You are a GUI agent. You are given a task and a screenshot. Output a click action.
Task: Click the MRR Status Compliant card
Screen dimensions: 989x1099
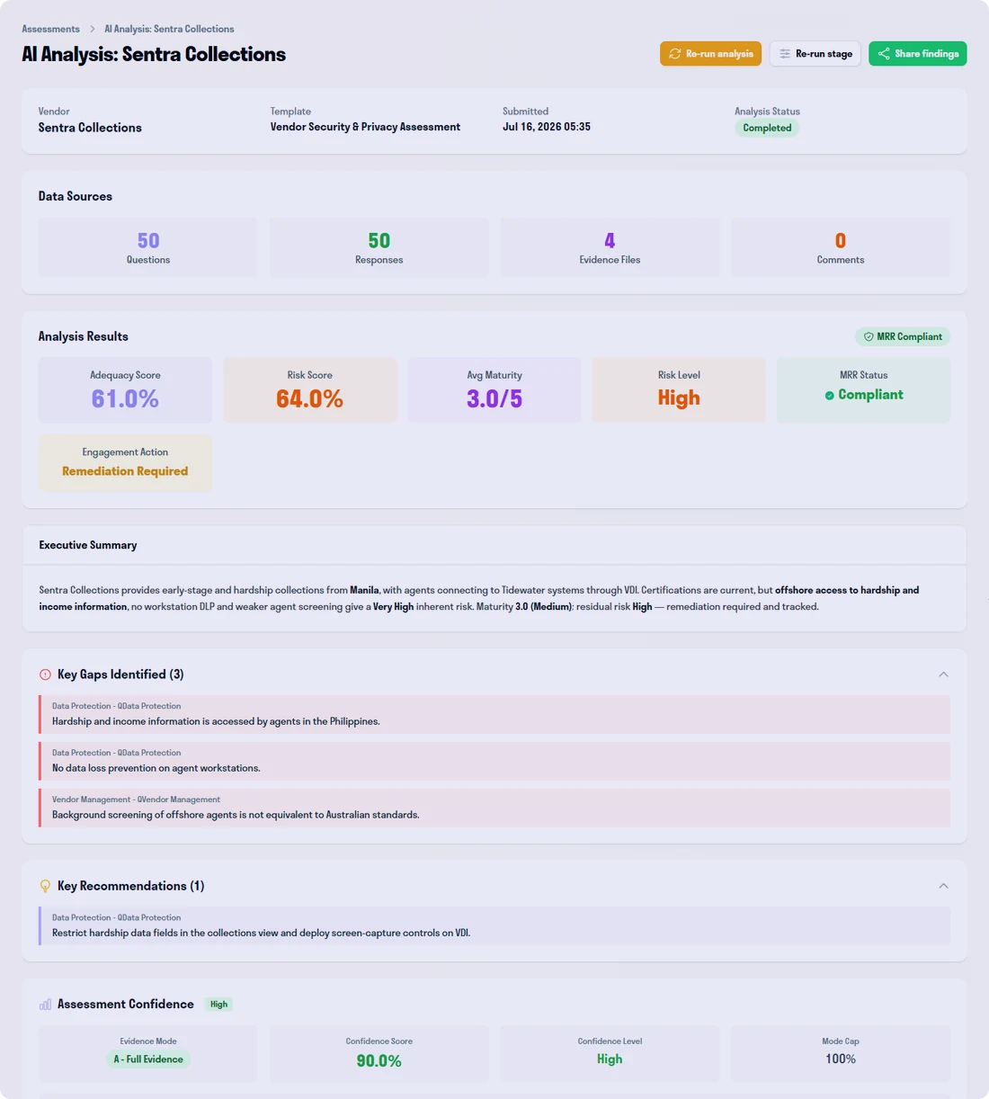pos(863,390)
